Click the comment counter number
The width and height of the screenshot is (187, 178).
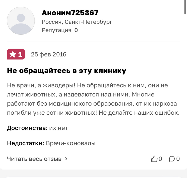click(x=178, y=159)
